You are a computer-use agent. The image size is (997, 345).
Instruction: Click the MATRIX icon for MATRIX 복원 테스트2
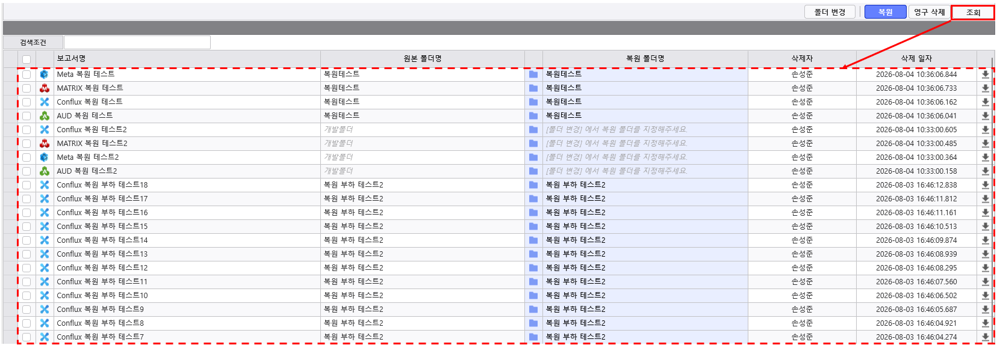(x=45, y=144)
